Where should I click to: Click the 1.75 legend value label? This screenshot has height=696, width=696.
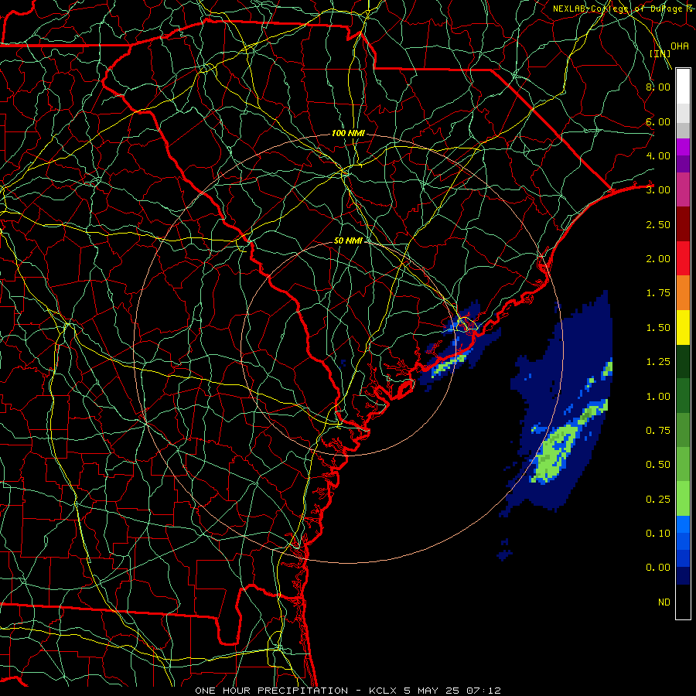pyautogui.click(x=658, y=293)
